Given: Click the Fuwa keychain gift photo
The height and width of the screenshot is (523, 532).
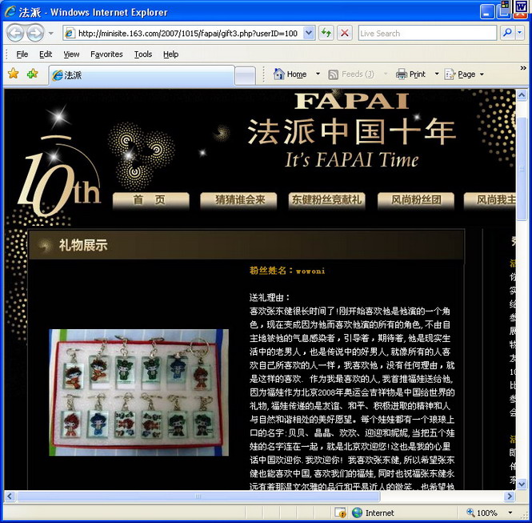Looking at the screenshot, I should (x=138, y=392).
